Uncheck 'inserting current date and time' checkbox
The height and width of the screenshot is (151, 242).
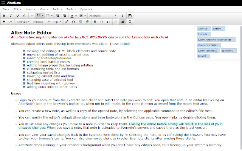point(24,76)
